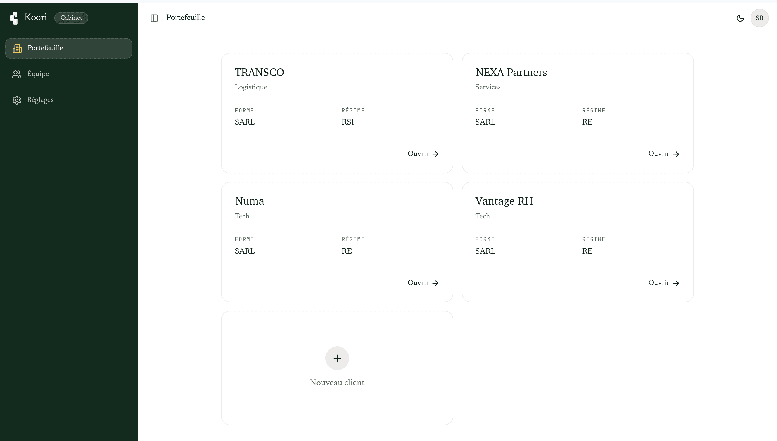The width and height of the screenshot is (777, 441).
Task: Click the Cabinet badge
Action: (x=71, y=18)
